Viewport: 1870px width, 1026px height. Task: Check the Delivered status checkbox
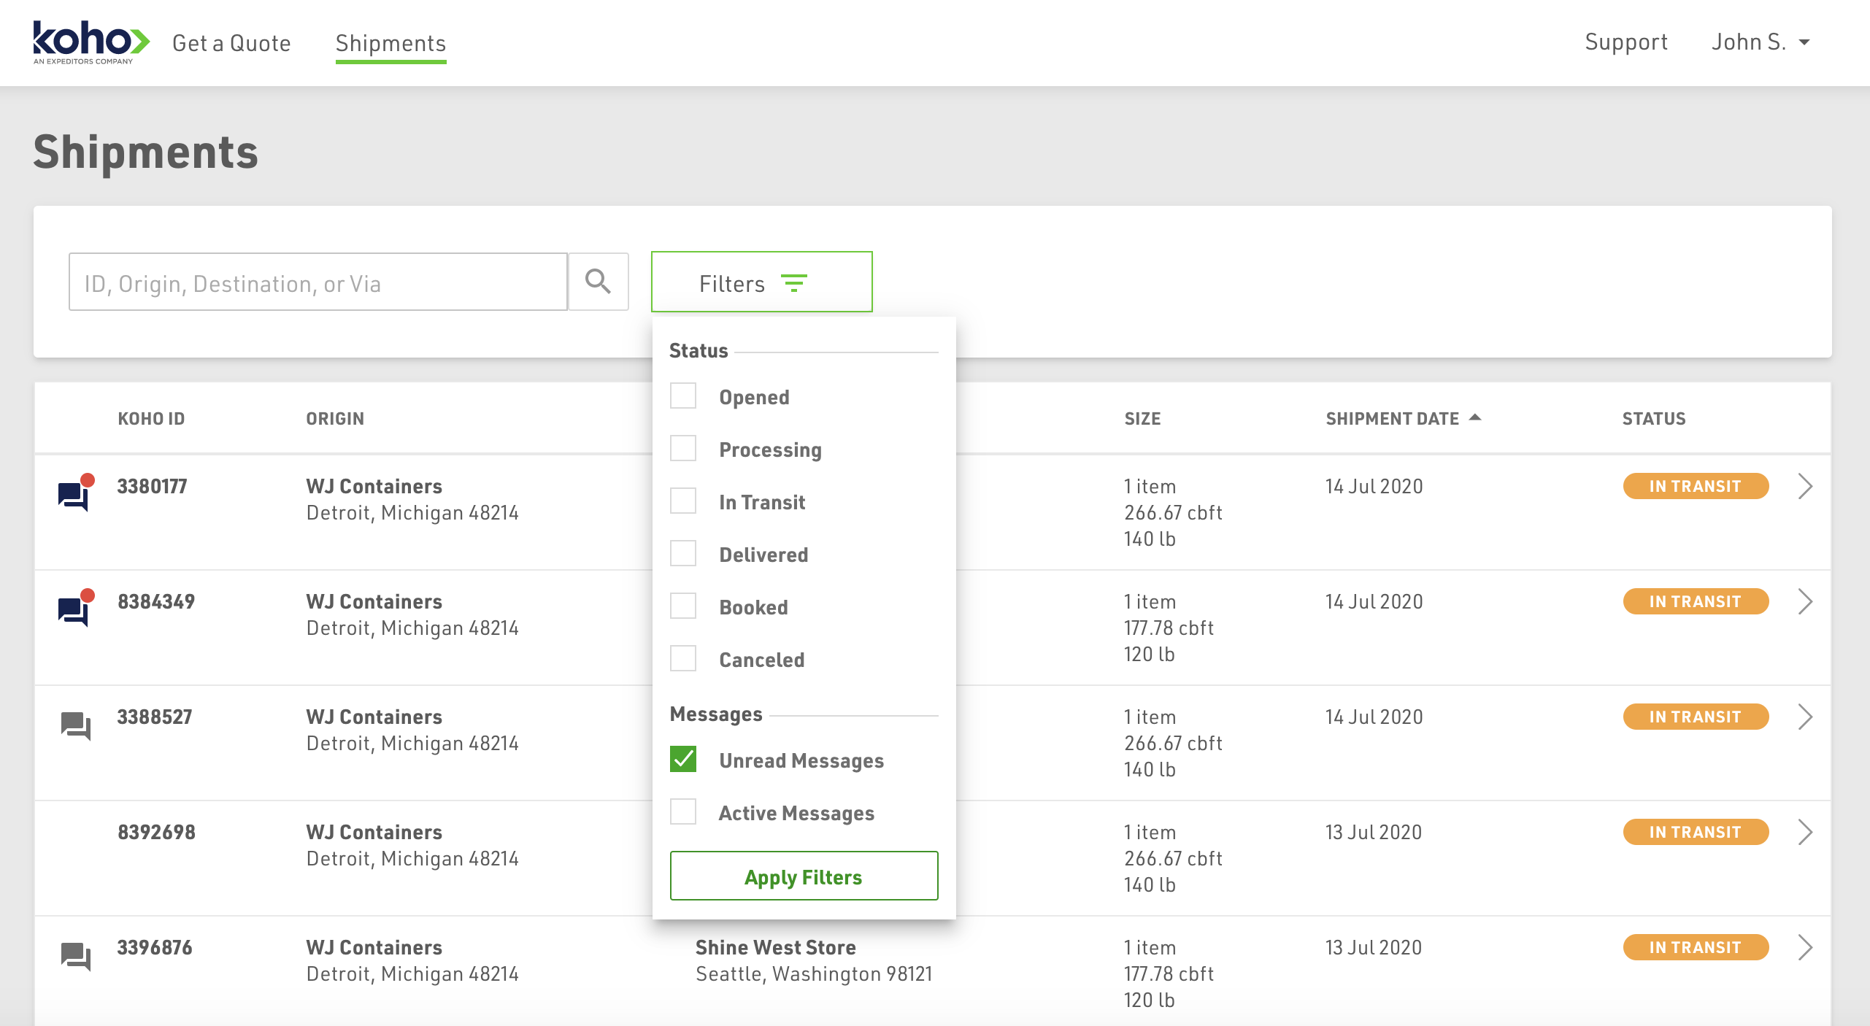point(683,554)
